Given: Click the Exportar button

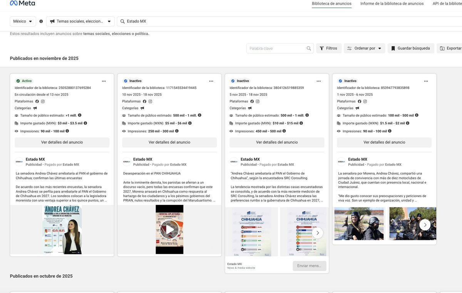Looking at the screenshot, I should (x=450, y=49).
